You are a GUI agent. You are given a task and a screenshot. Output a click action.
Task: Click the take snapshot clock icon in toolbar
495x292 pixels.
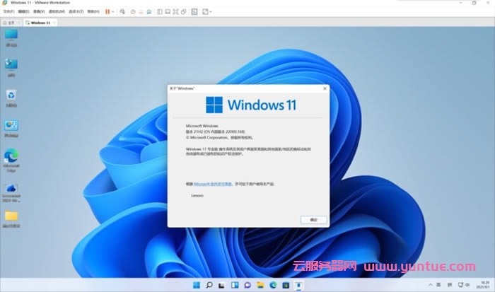tap(133, 11)
